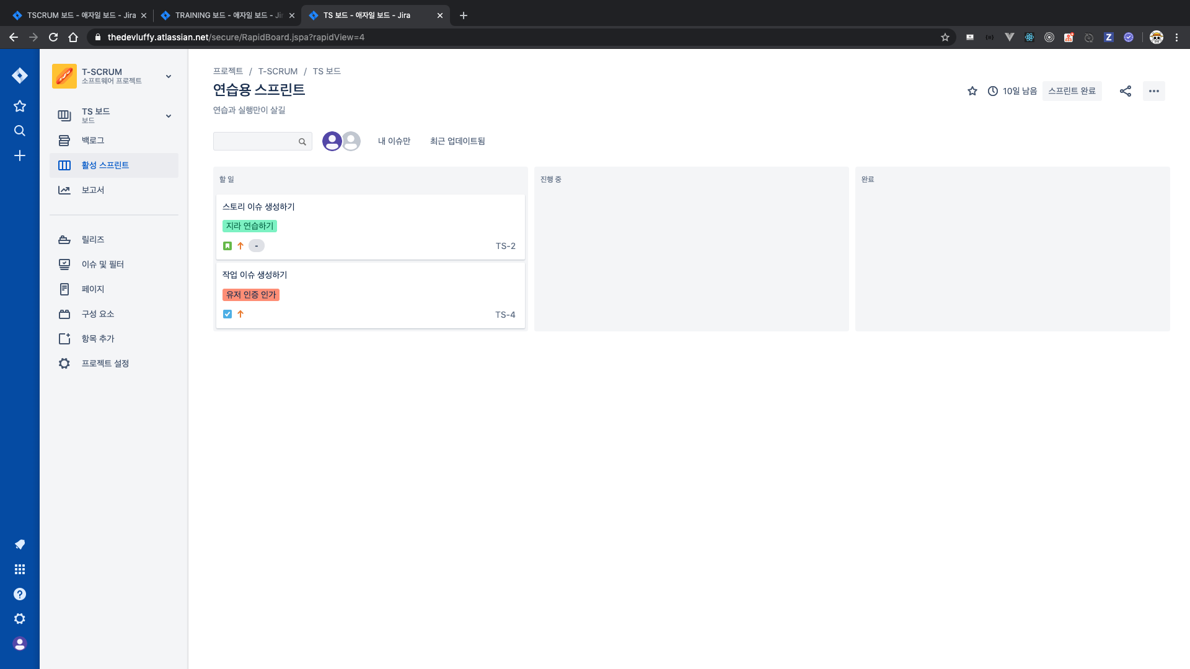Open the app switcher grid icon

click(20, 569)
